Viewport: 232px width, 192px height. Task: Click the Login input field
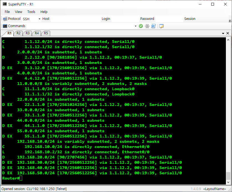click(125, 19)
